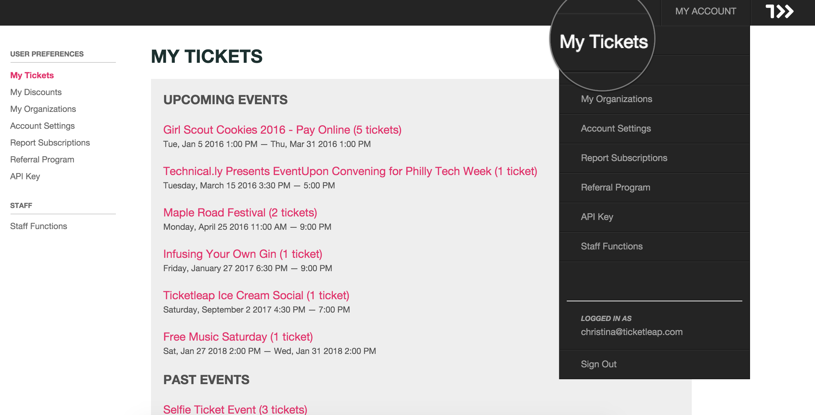Viewport: 815px width, 415px height.
Task: Open API Key from the dropdown menu
Action: tap(597, 217)
